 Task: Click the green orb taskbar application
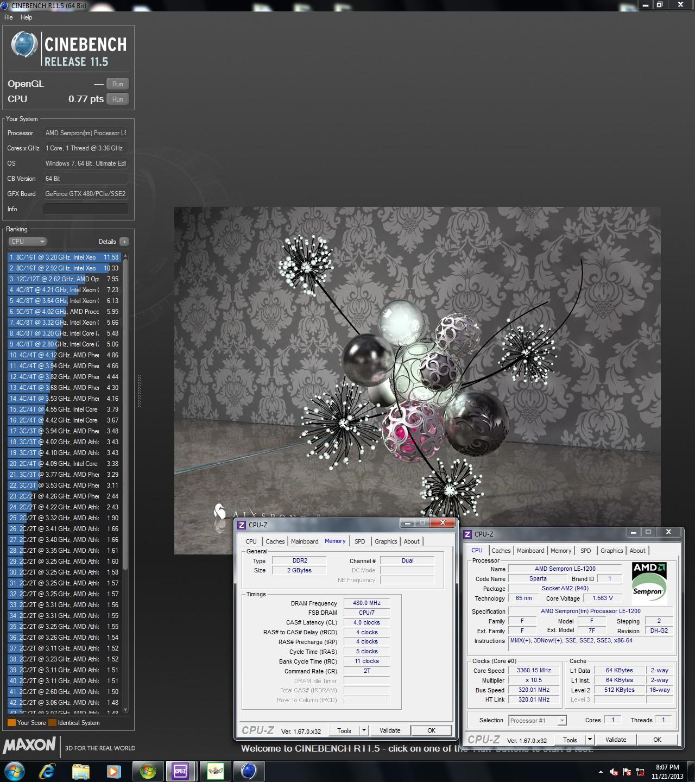click(x=148, y=771)
